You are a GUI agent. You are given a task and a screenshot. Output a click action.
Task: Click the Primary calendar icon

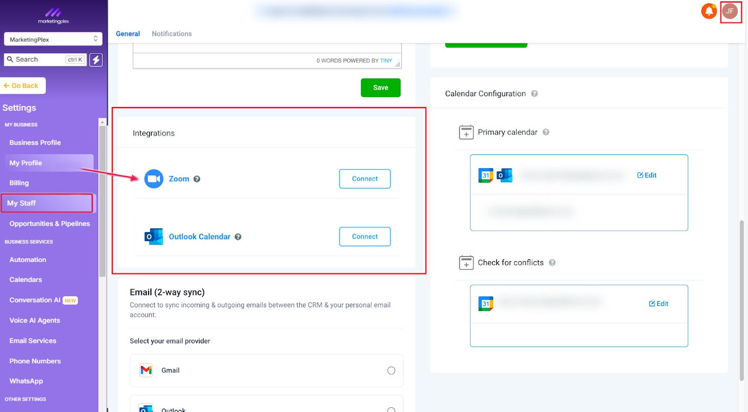point(466,132)
